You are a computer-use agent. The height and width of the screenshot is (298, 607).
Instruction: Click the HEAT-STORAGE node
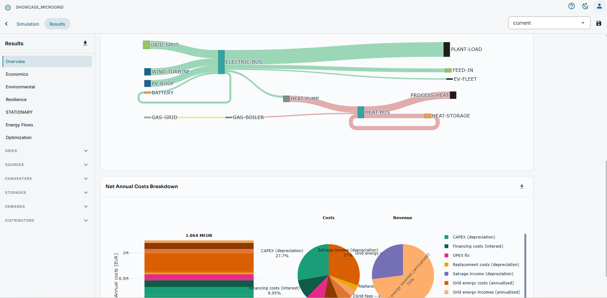(x=428, y=116)
